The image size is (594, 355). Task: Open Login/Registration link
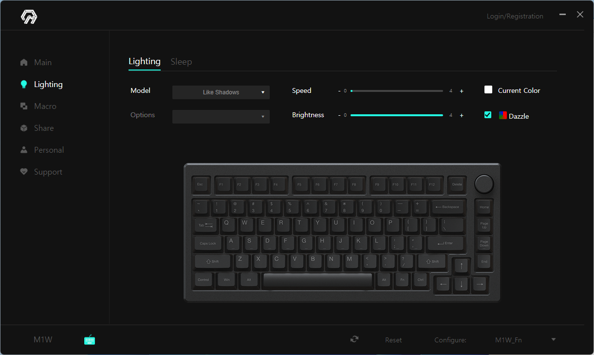515,16
